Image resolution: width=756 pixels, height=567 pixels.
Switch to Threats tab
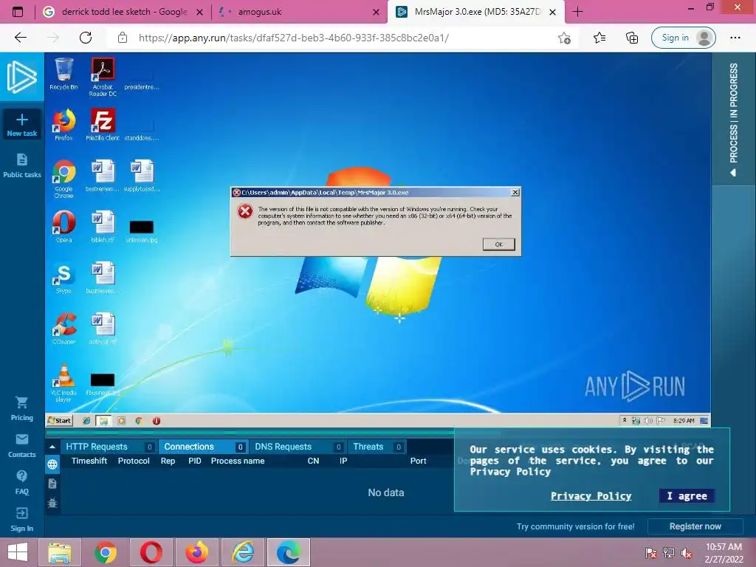pyautogui.click(x=377, y=447)
